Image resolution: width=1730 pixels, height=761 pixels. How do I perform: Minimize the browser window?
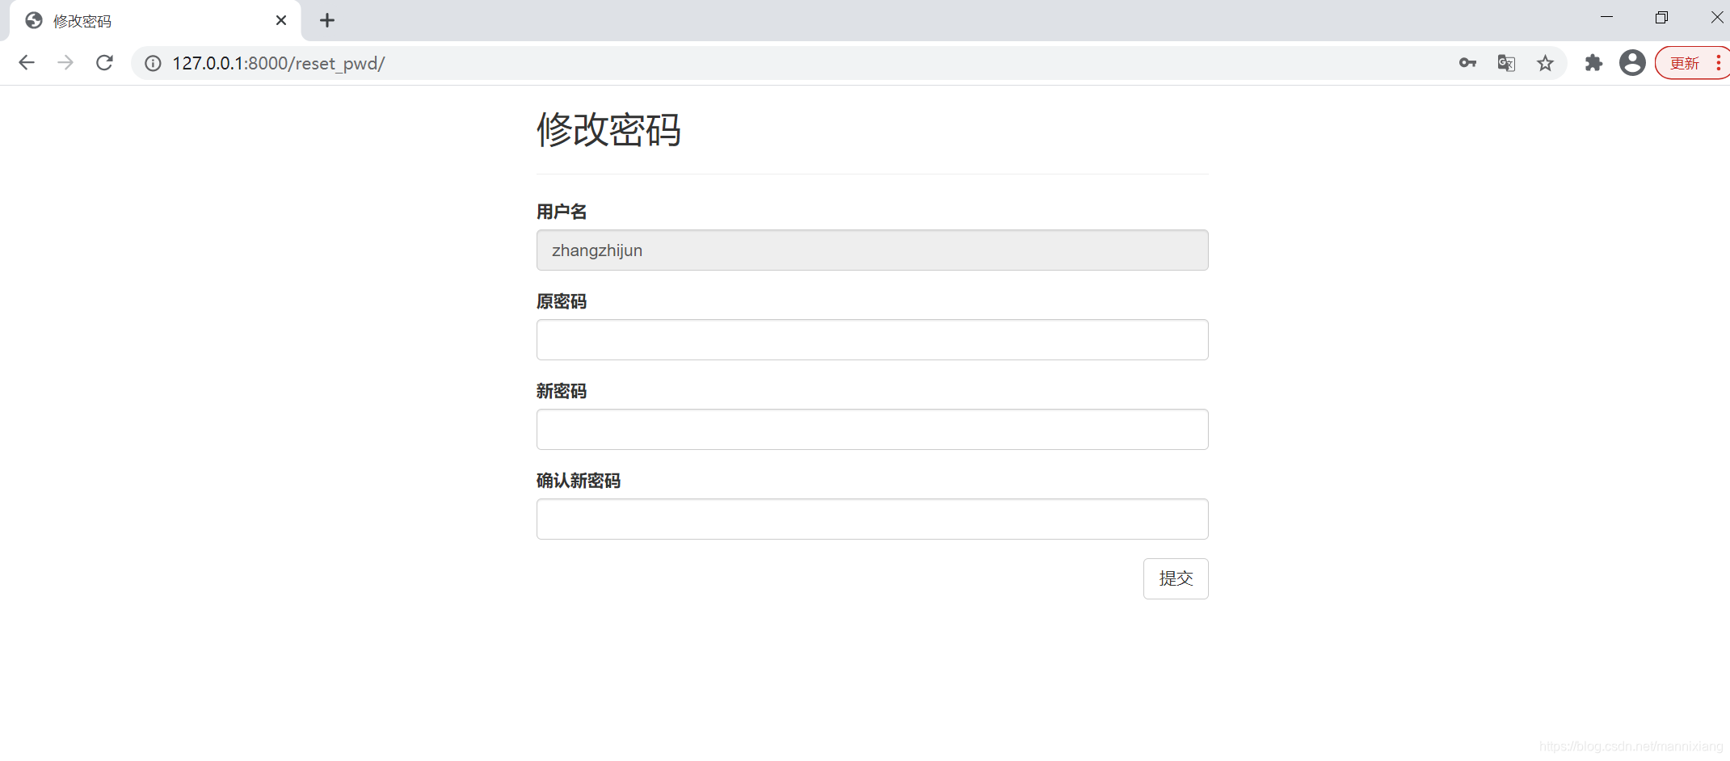pos(1606,17)
